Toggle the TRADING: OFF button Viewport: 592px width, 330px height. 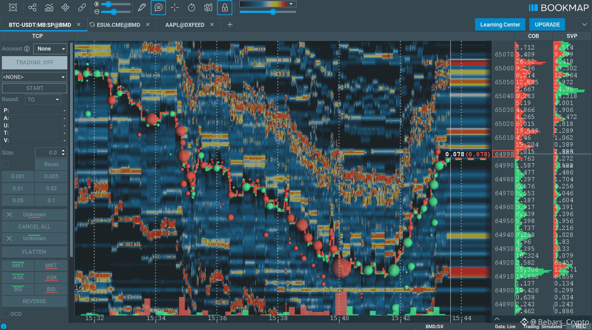pos(35,63)
